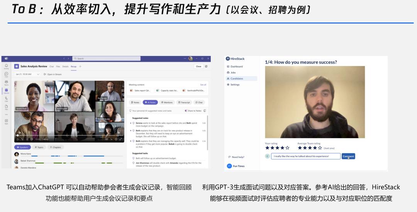Click first star in Your rating
Viewport: 417px width, 212px height.
click(267, 148)
